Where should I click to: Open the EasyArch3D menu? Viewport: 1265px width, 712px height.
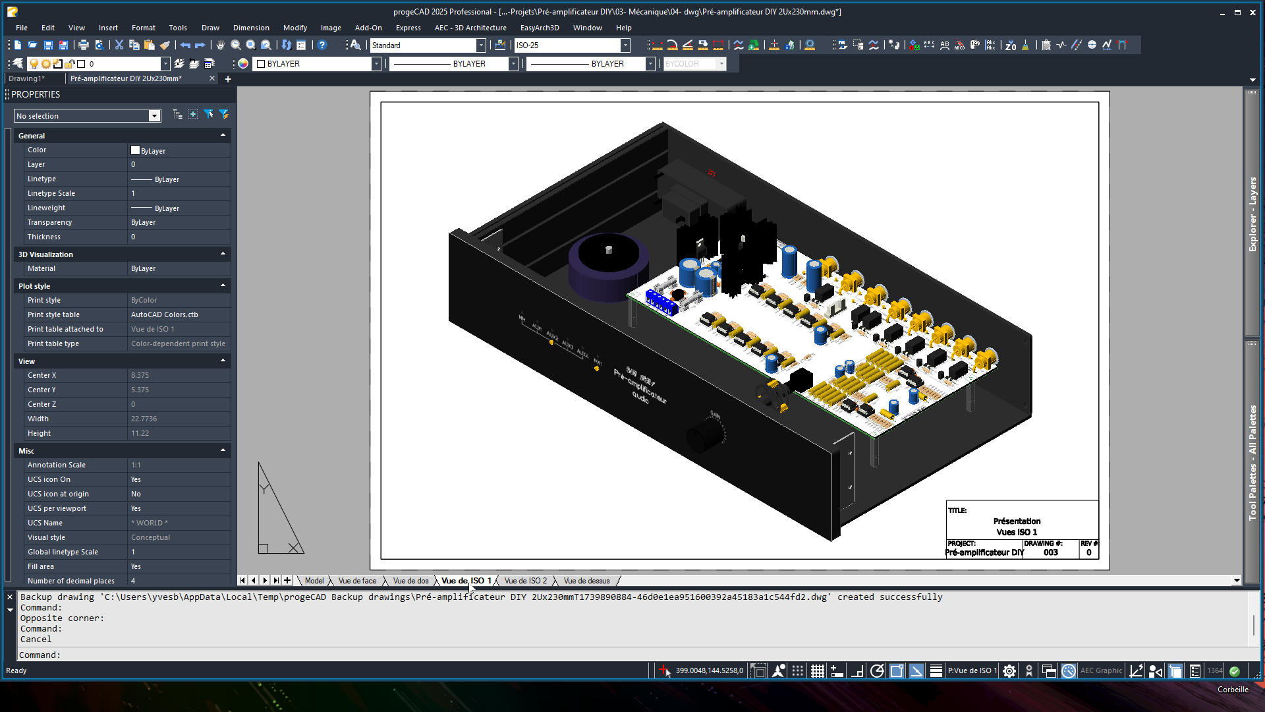click(x=540, y=28)
